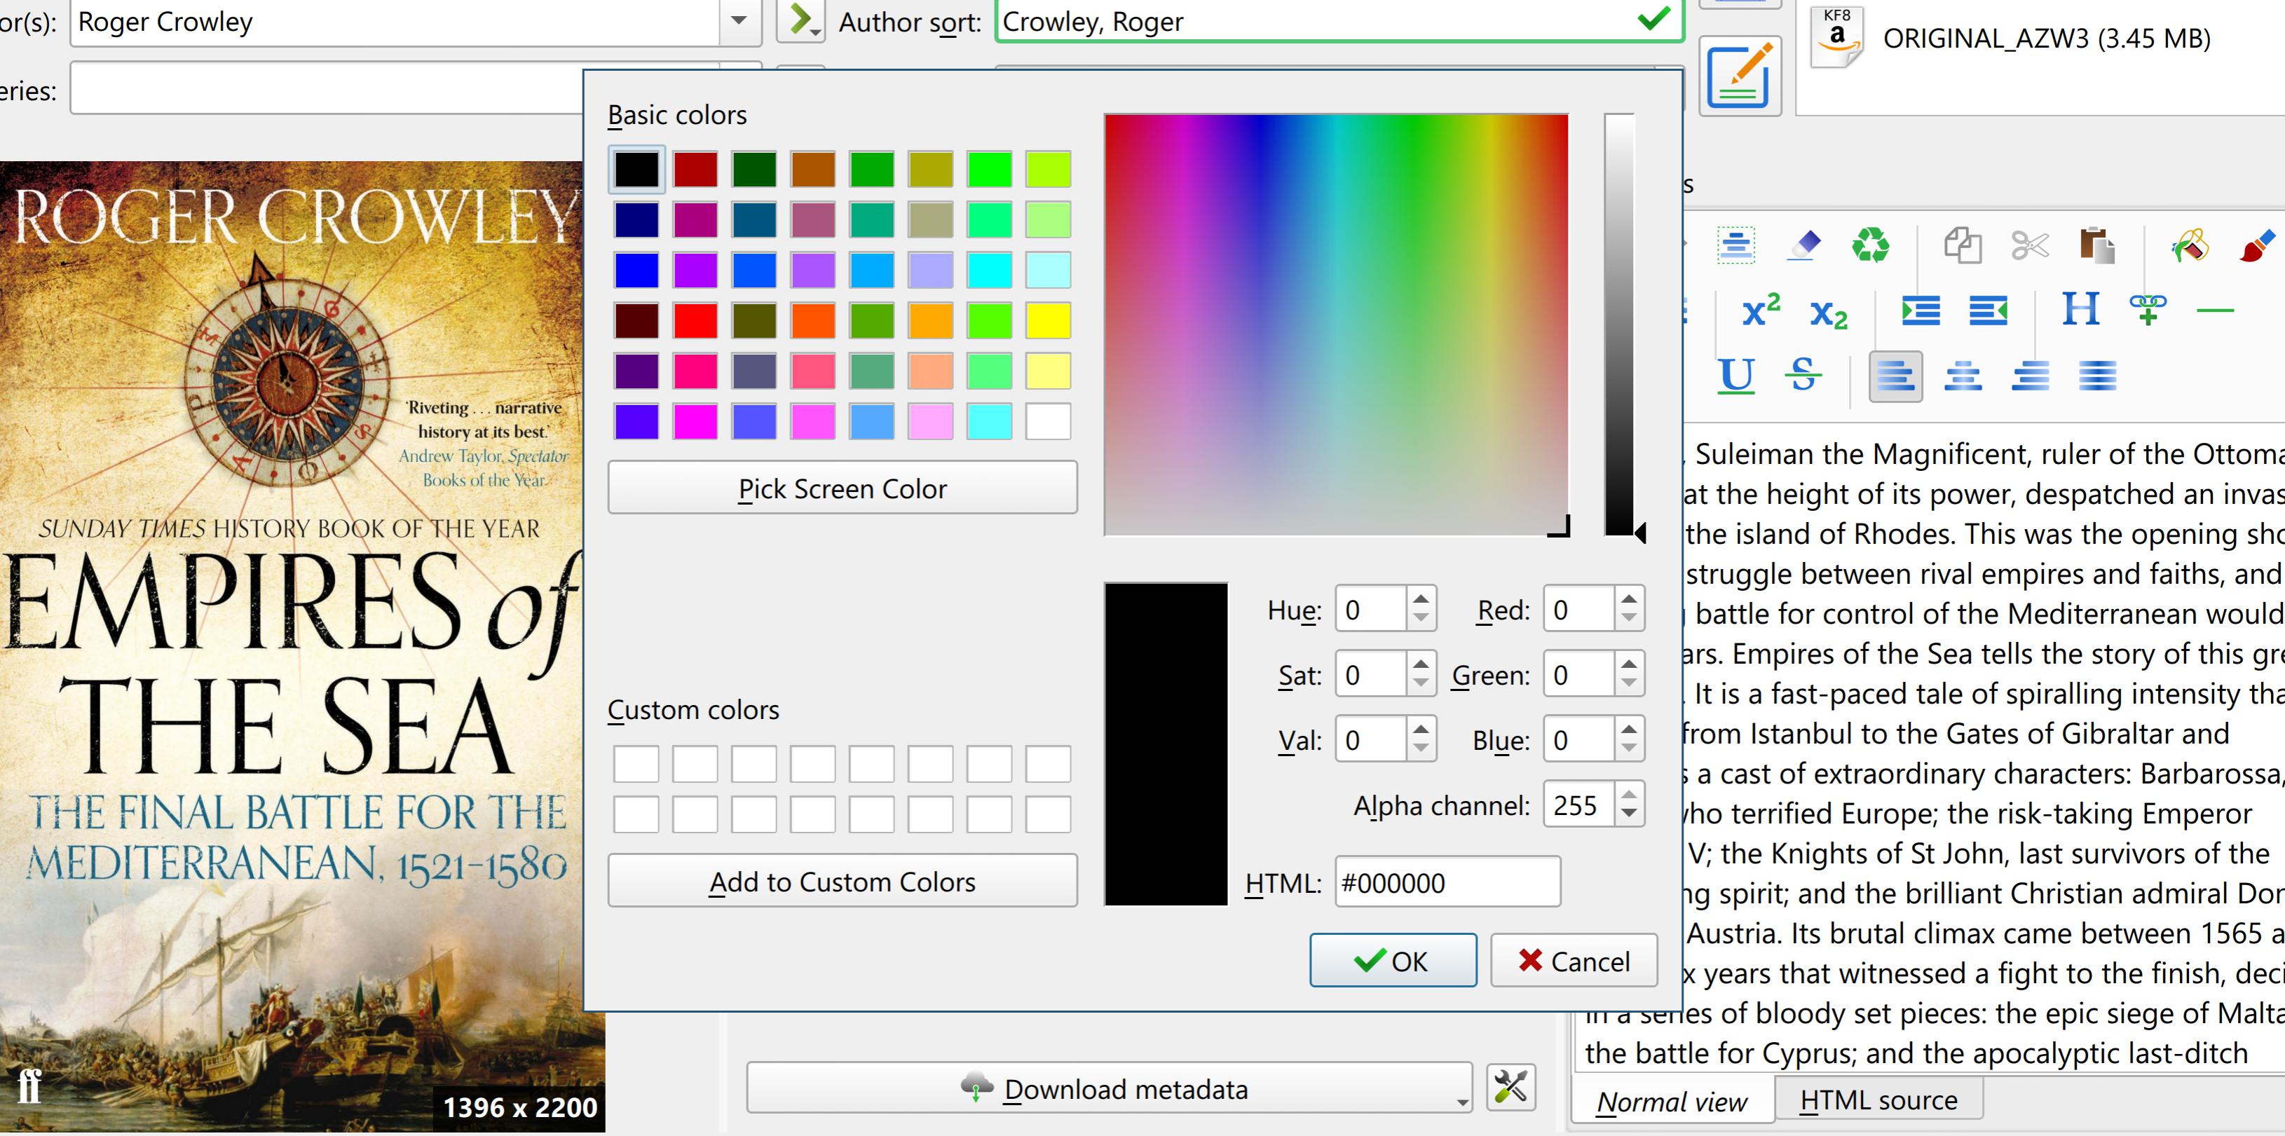This screenshot has height=1136, width=2285.
Task: Select the white basic color swatch
Action: 1048,421
